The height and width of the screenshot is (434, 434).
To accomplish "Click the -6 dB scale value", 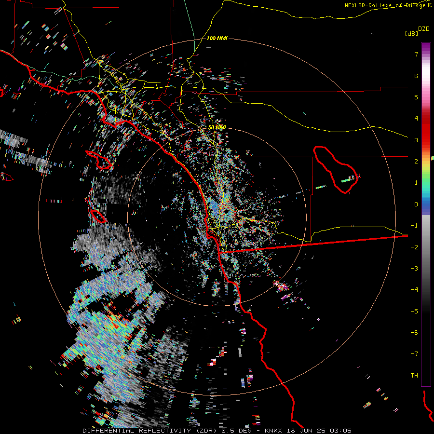I will coord(414,333).
